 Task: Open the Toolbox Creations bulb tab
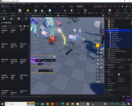tap(26, 19)
